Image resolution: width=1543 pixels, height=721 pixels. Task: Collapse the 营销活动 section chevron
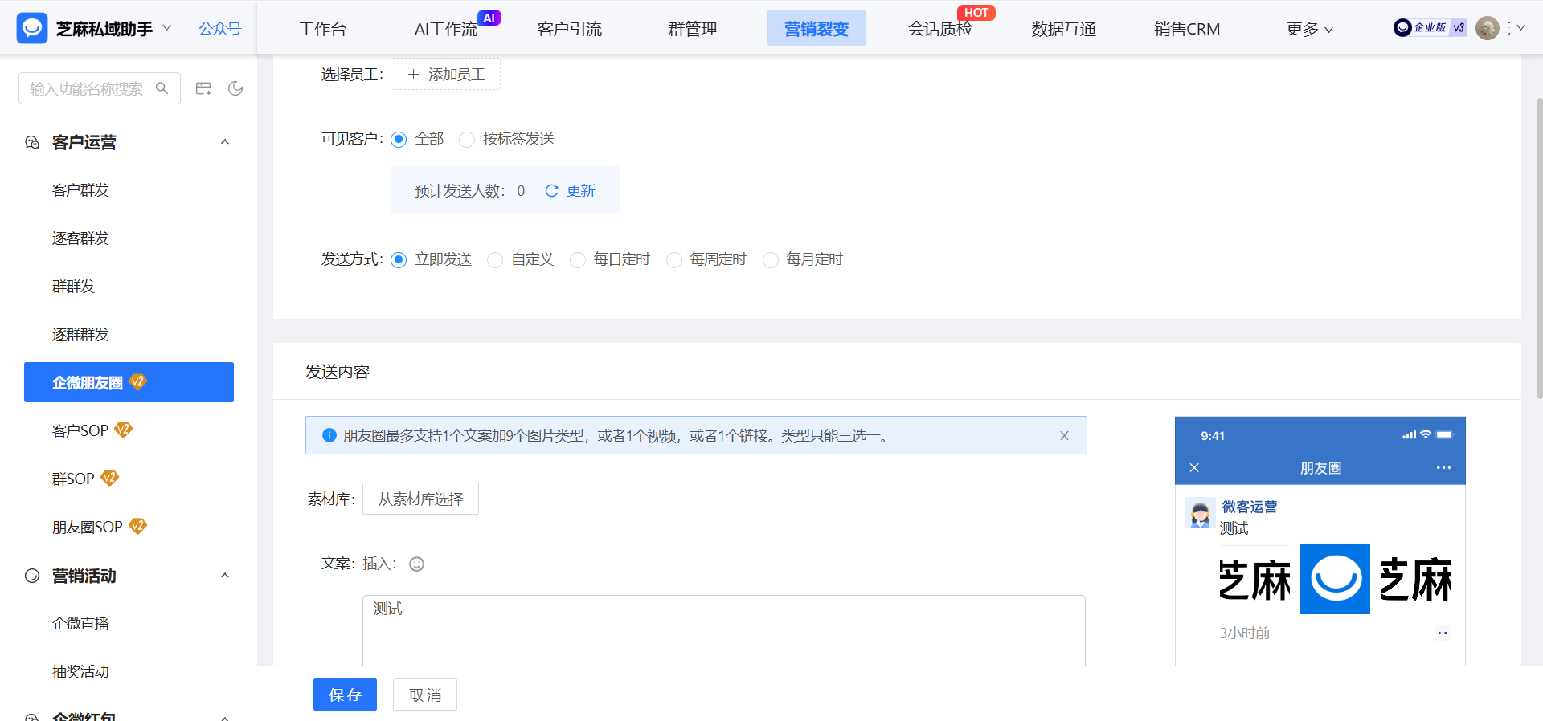tap(225, 576)
